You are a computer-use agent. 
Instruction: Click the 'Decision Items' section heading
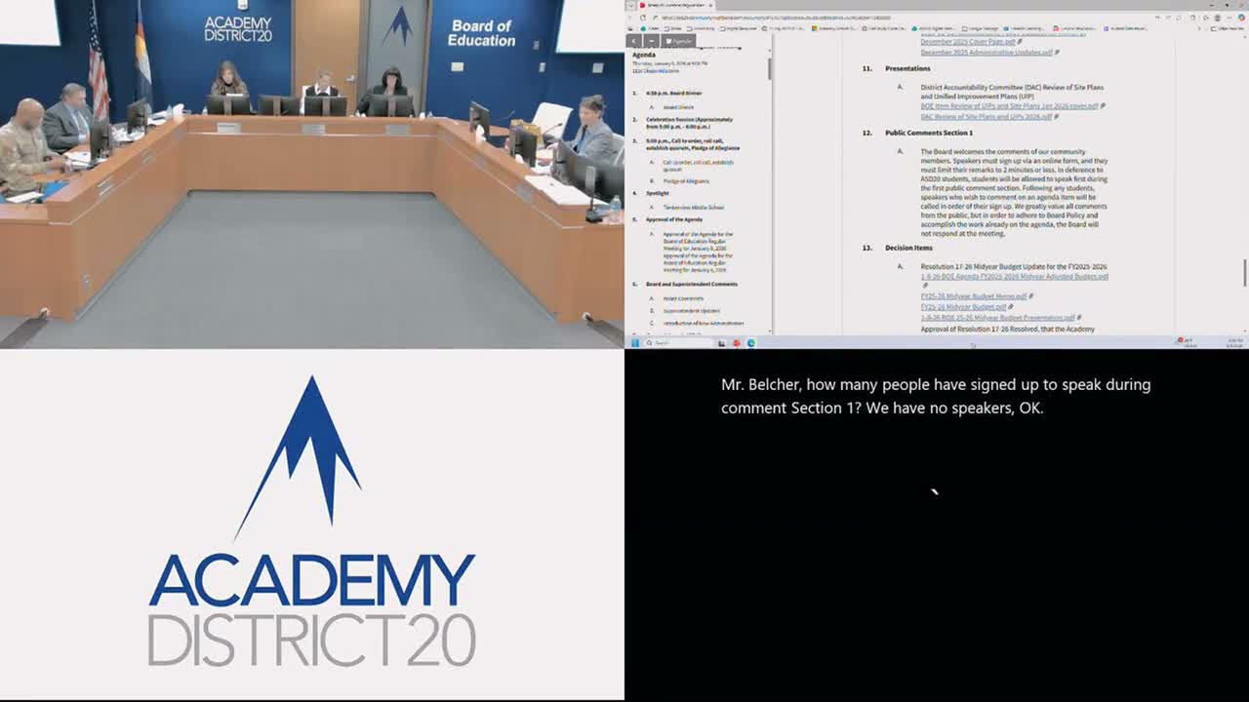pos(908,248)
